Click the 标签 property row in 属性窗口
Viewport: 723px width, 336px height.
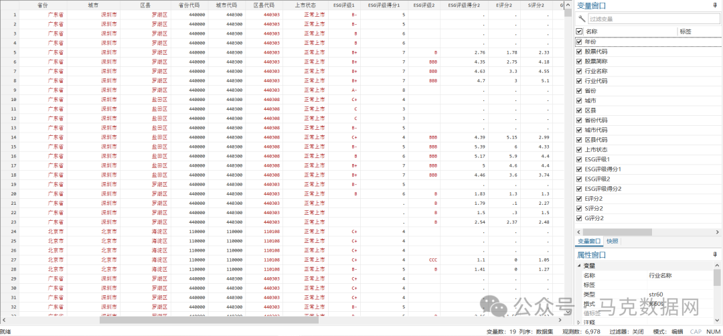click(647, 285)
